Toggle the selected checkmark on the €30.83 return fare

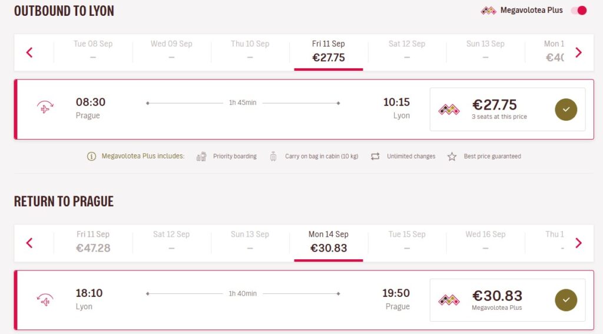point(566,300)
